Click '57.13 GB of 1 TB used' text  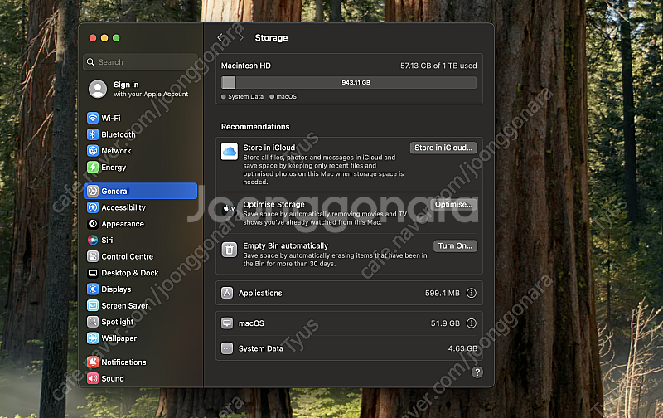(438, 66)
